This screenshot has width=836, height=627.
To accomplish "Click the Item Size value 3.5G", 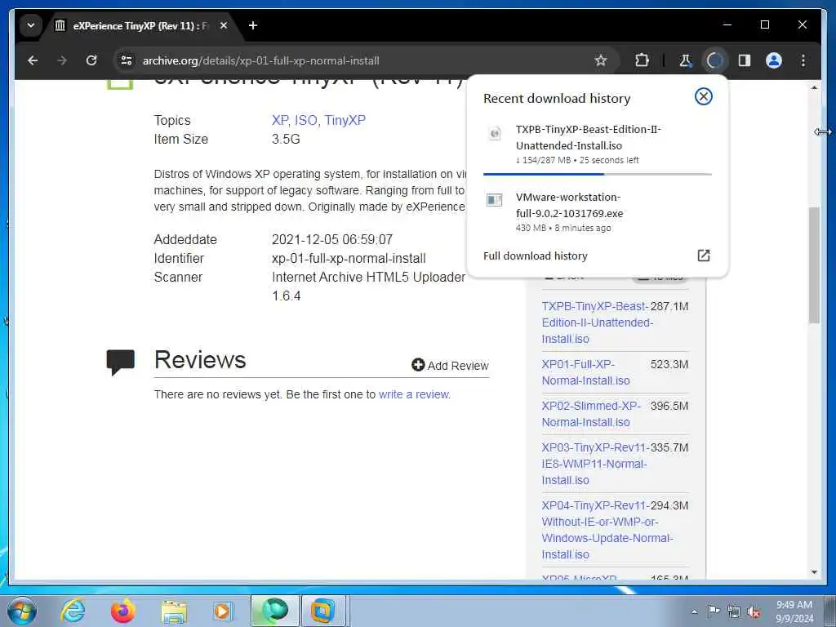I will 286,139.
